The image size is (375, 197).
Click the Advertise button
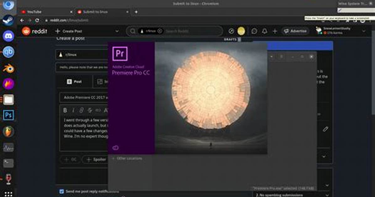pos(296,31)
